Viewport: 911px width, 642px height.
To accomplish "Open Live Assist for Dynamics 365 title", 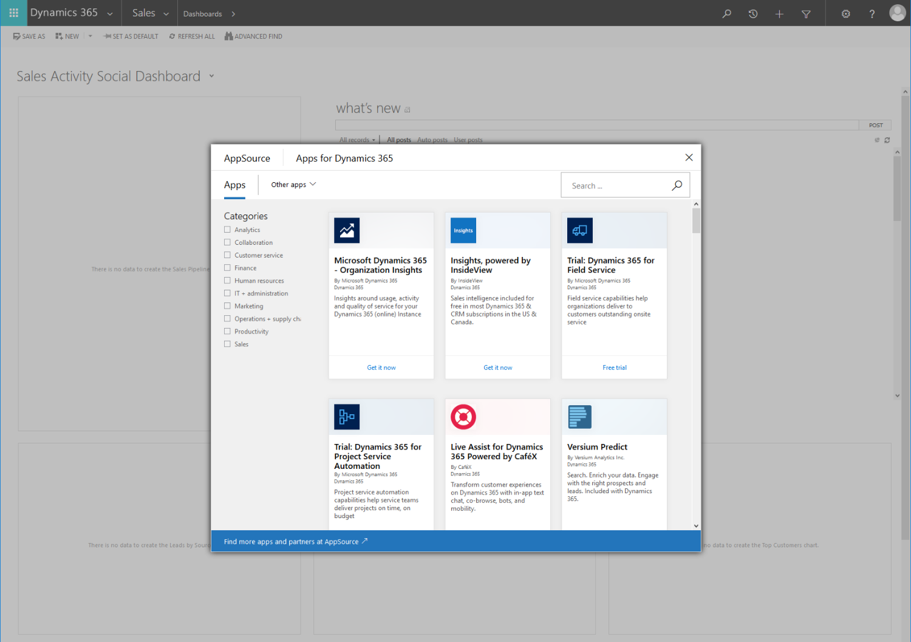I will 497,452.
